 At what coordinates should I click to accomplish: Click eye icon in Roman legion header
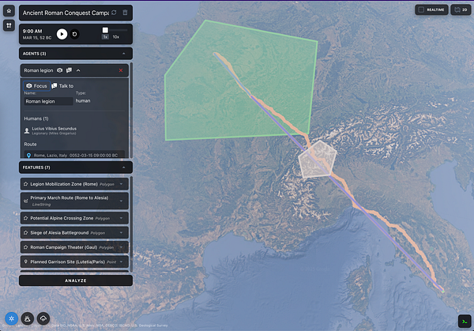(x=60, y=70)
